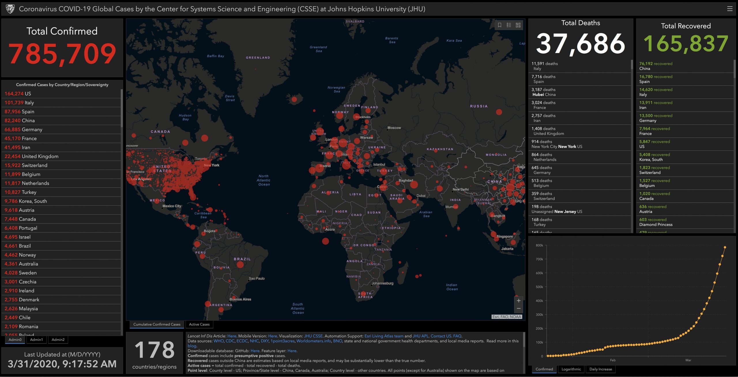Viewport: 738px width, 377px height.
Task: Click the "3,187 deaths Hubei China" entry
Action: point(580,92)
